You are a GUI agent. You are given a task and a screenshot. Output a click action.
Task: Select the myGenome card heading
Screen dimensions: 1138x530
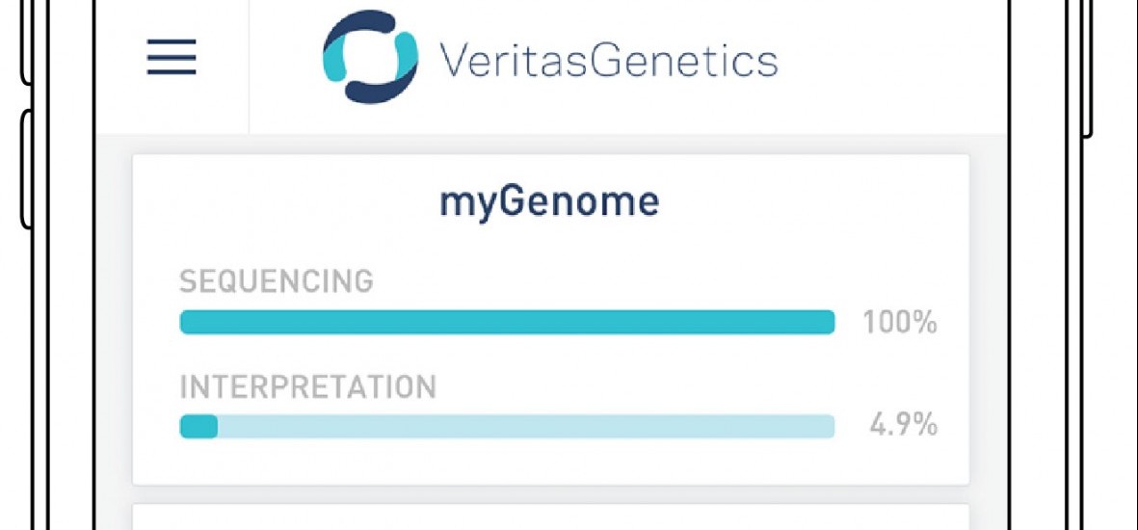(550, 201)
